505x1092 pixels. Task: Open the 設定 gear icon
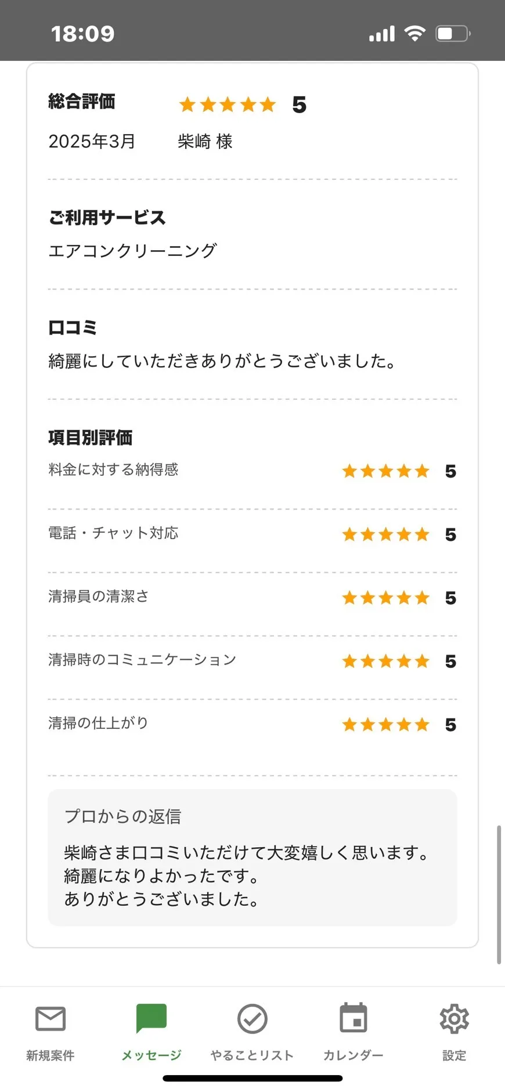[454, 1019]
